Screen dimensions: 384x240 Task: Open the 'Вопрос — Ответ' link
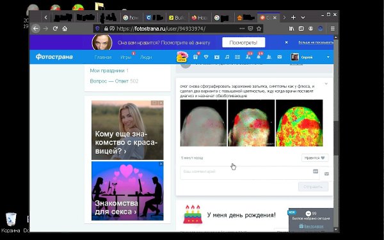point(109,81)
